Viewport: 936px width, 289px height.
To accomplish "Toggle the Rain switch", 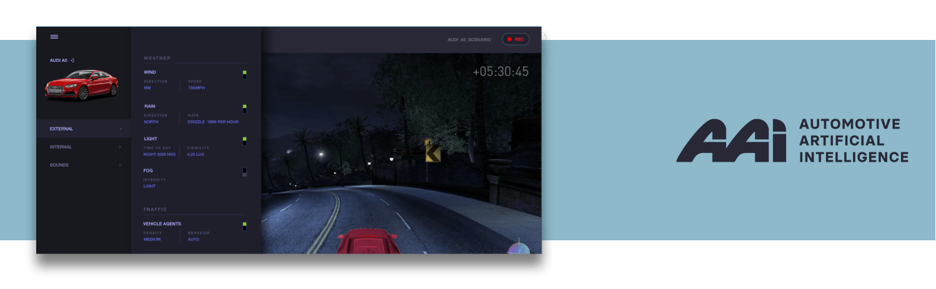I will click(244, 109).
